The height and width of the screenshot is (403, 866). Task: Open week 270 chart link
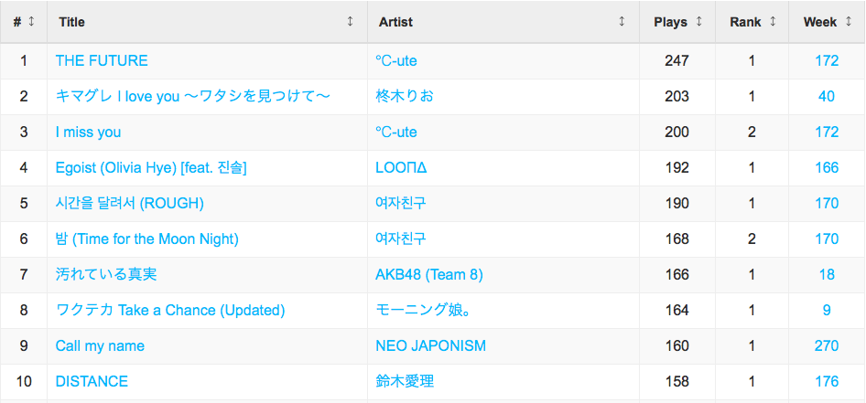click(x=827, y=346)
